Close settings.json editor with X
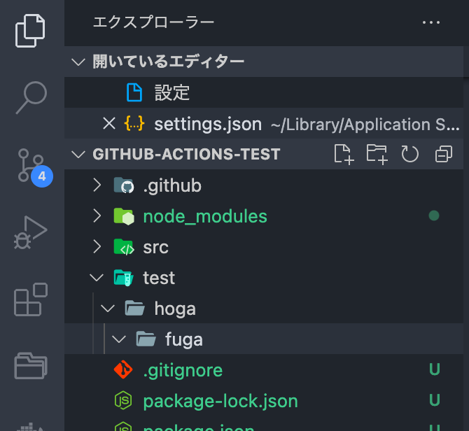This screenshot has height=431, width=469. (109, 123)
